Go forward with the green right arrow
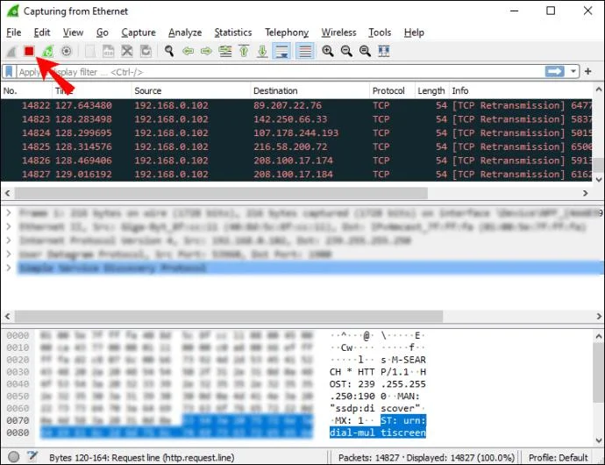This screenshot has height=465, width=605. tap(206, 51)
